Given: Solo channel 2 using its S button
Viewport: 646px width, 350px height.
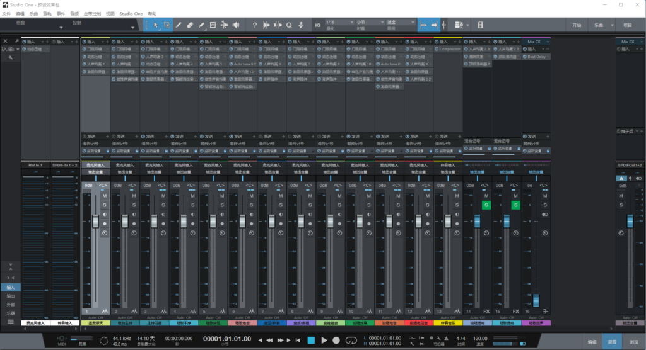Looking at the screenshot, I should (x=134, y=205).
